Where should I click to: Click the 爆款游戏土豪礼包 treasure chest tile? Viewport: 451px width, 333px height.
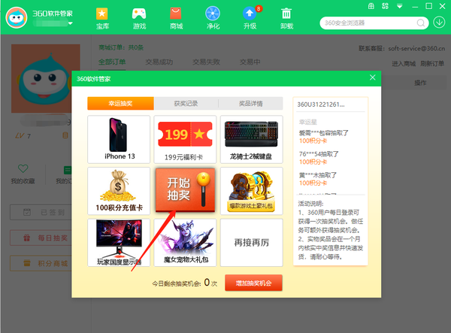[251, 191]
